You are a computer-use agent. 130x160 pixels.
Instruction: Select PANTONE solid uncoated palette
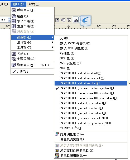coord(91,78)
